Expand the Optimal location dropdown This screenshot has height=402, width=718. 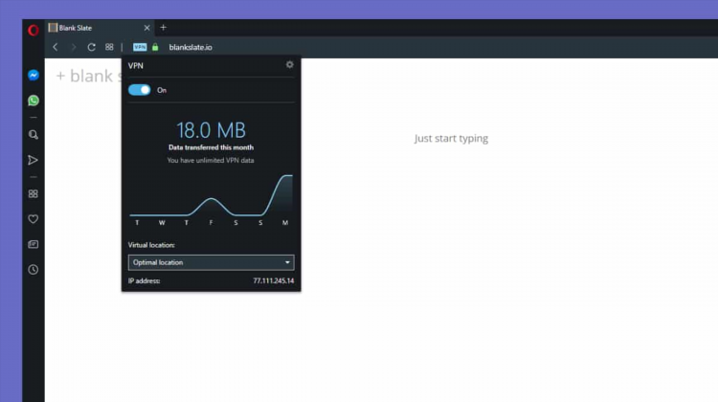pyautogui.click(x=212, y=262)
